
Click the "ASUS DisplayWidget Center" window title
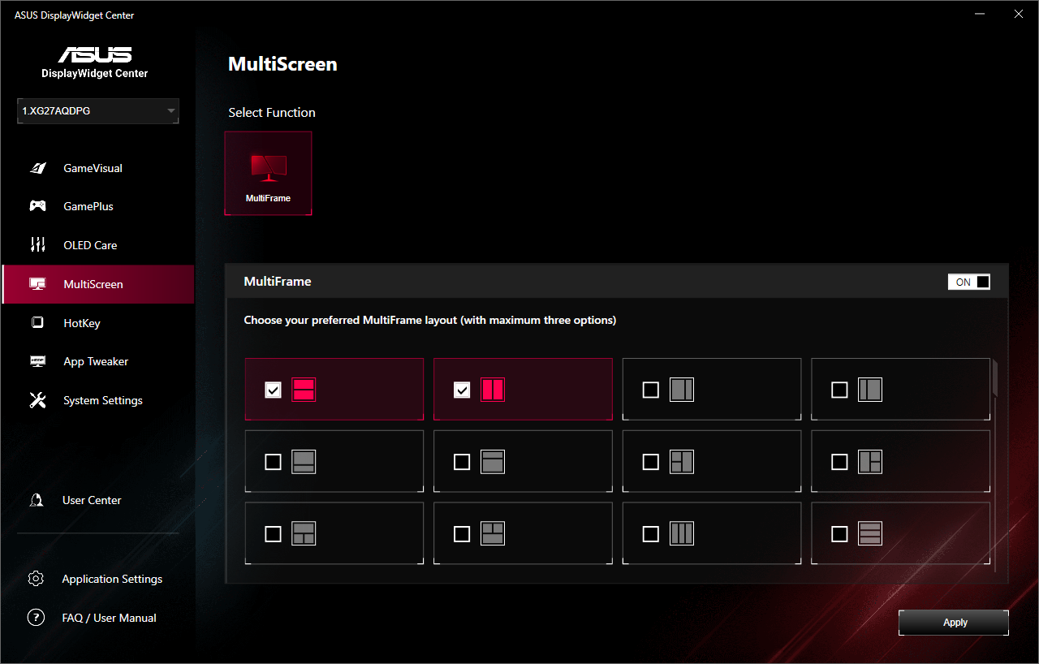click(x=75, y=15)
